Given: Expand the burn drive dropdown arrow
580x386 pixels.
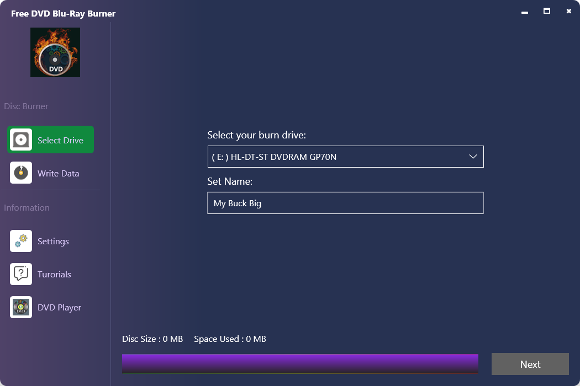Looking at the screenshot, I should pyautogui.click(x=473, y=157).
